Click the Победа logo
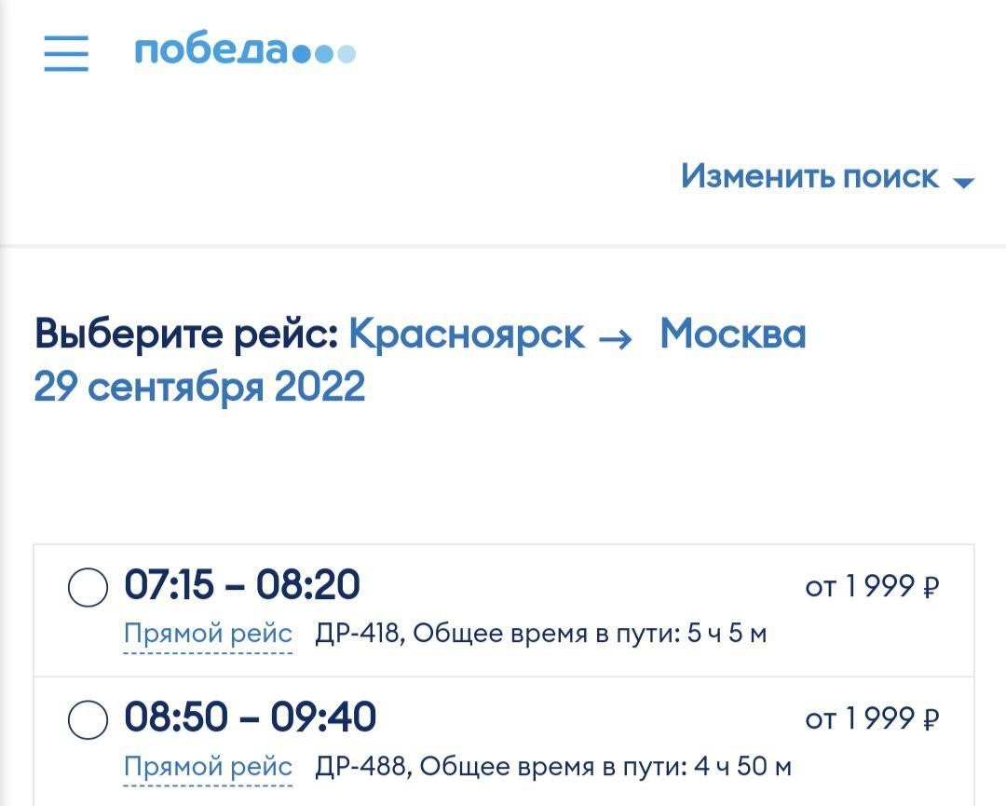The image size is (1006, 806). [x=245, y=50]
